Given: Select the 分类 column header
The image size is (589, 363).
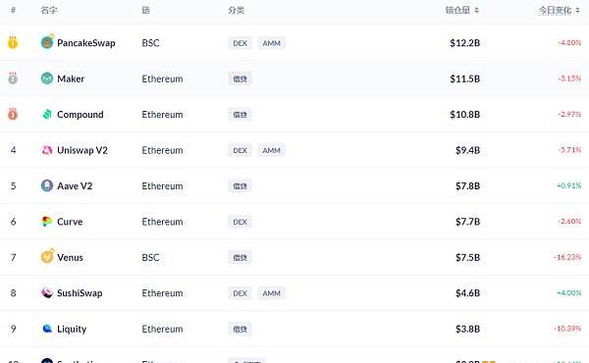Looking at the screenshot, I should 236,10.
